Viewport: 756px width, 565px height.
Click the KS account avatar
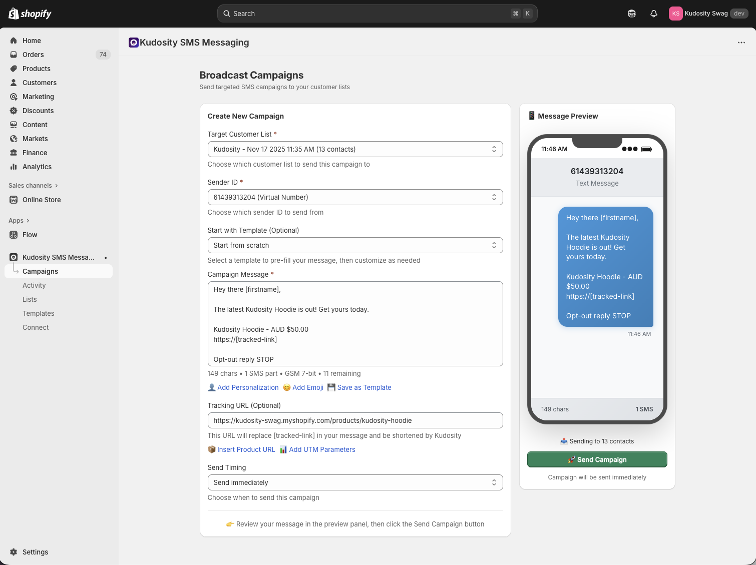[675, 14]
